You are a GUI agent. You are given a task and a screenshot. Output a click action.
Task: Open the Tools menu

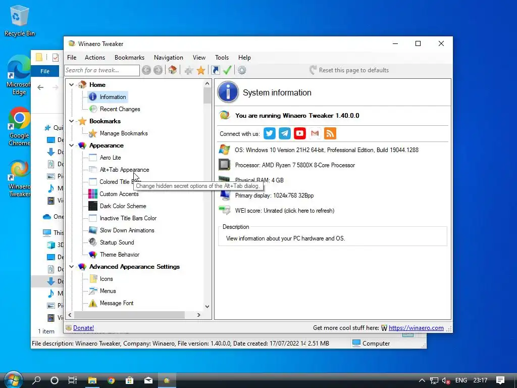click(x=222, y=58)
